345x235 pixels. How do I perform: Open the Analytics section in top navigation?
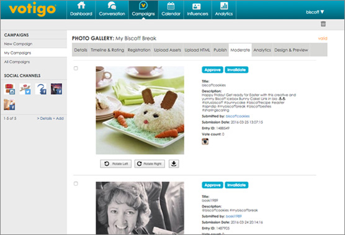tap(224, 9)
